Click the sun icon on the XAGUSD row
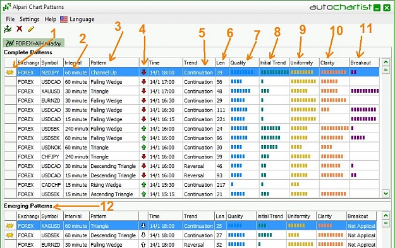 pyautogui.click(x=10, y=226)
